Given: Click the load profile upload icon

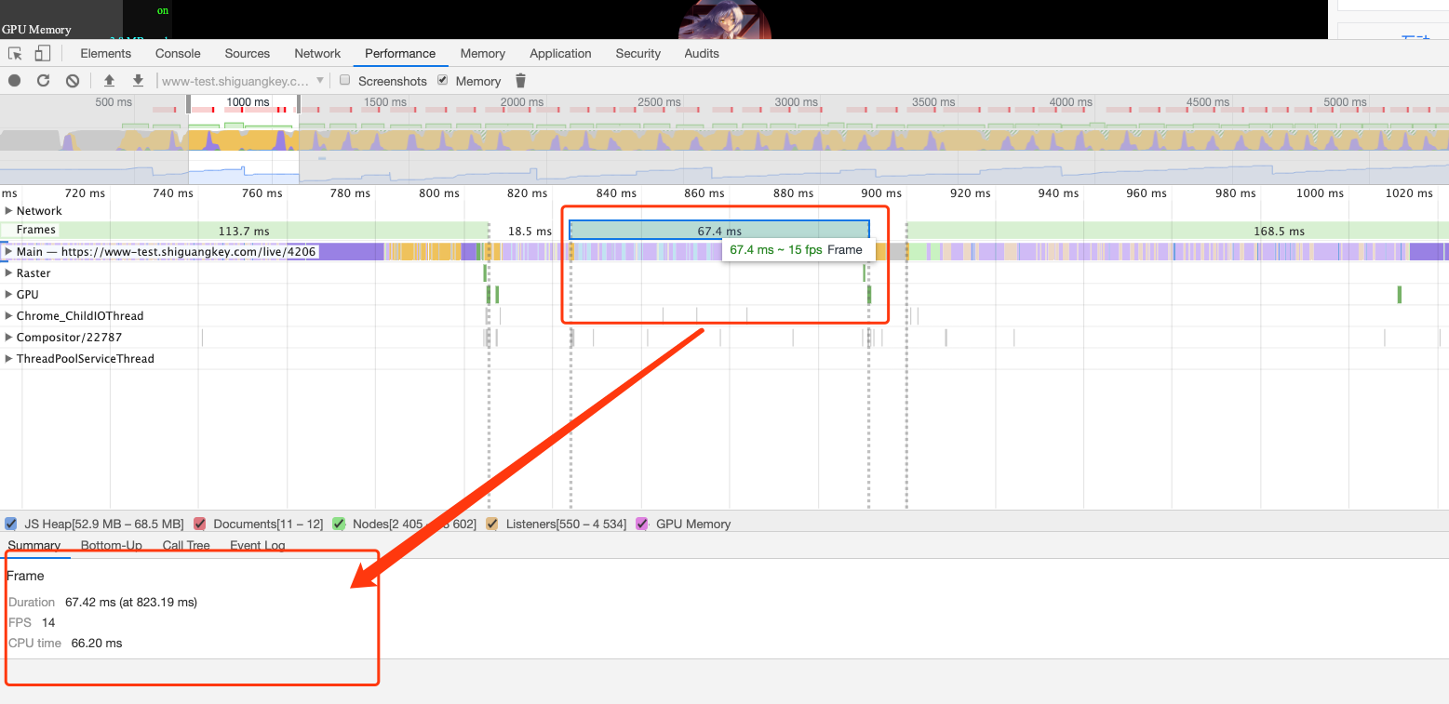Looking at the screenshot, I should click(x=109, y=81).
